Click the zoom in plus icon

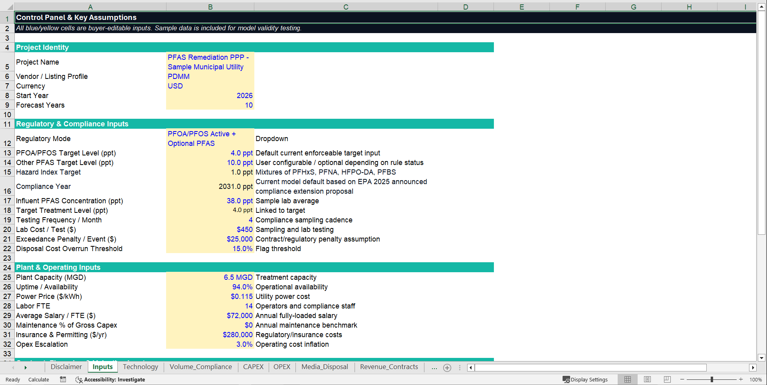pos(741,379)
